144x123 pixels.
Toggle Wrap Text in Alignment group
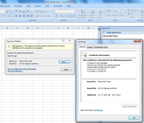tap(40, 12)
